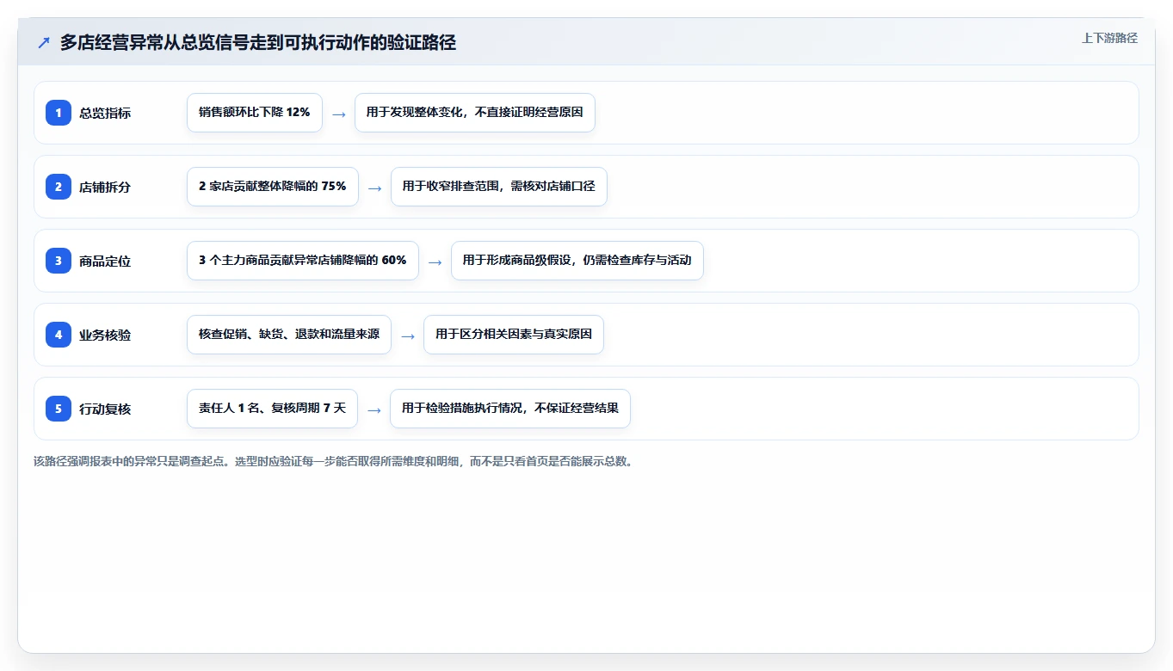Viewport: 1173px width, 671px height.
Task: Open the 用于收窄排查范围，需核对店铺口径 chip
Action: [x=499, y=187]
